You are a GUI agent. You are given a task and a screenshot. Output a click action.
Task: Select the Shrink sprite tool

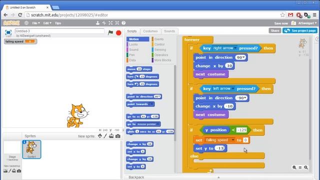pos(117,23)
